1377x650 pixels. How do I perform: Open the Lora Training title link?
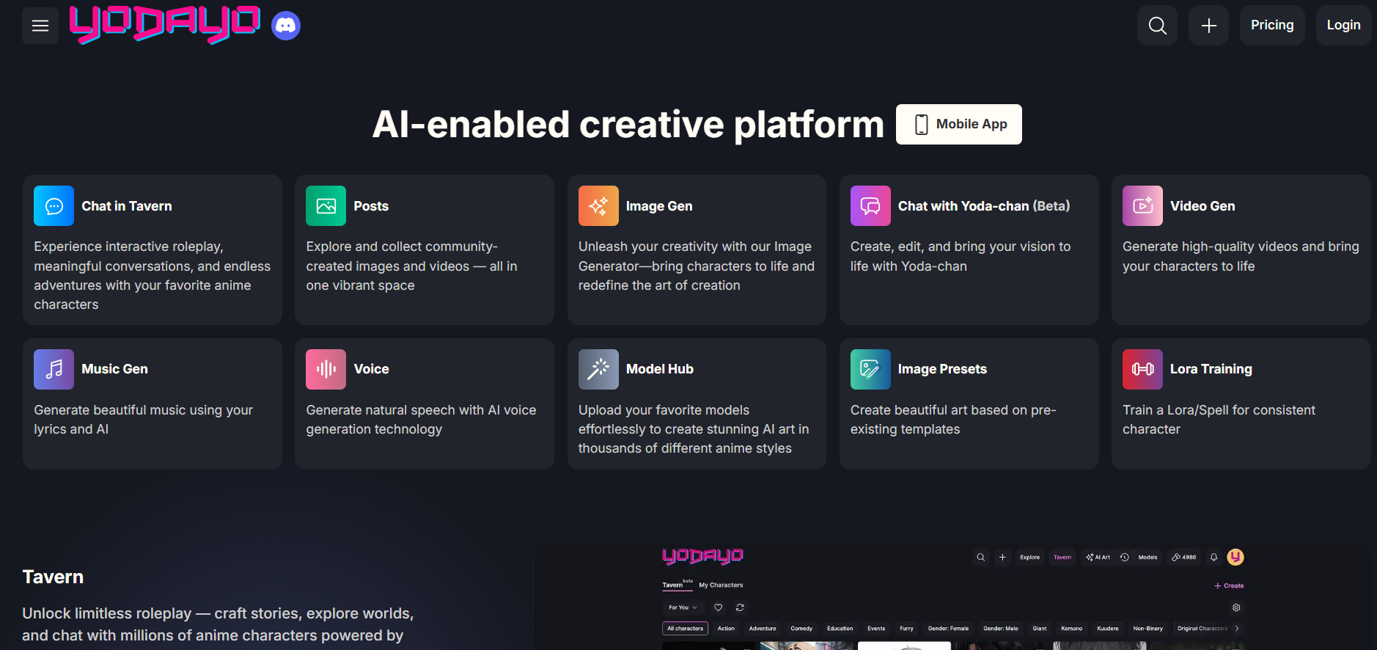pyautogui.click(x=1211, y=369)
